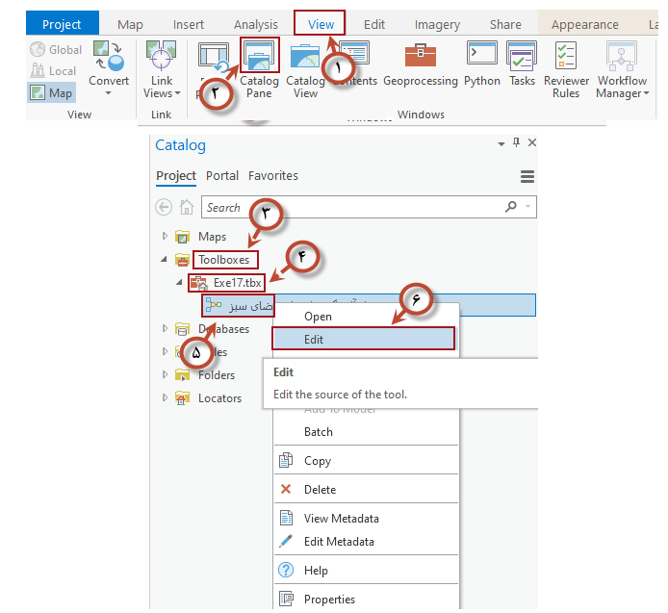The width and height of the screenshot is (668, 613).
Task: Choose Edit in the context menu
Action: [314, 339]
